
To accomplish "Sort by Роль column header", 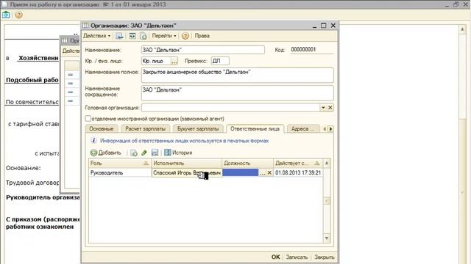I will click(120, 163).
